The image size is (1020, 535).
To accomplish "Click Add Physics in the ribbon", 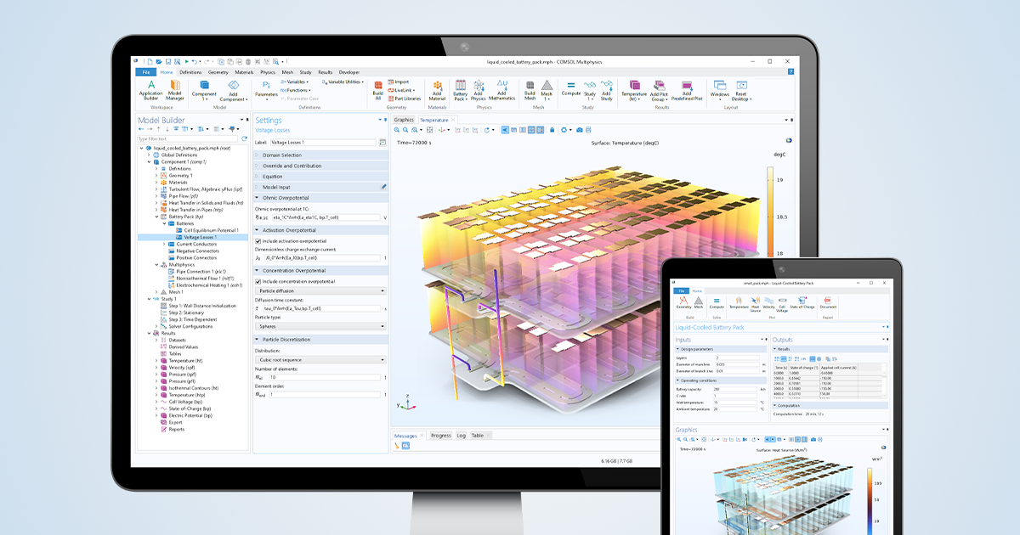I will pos(479,90).
